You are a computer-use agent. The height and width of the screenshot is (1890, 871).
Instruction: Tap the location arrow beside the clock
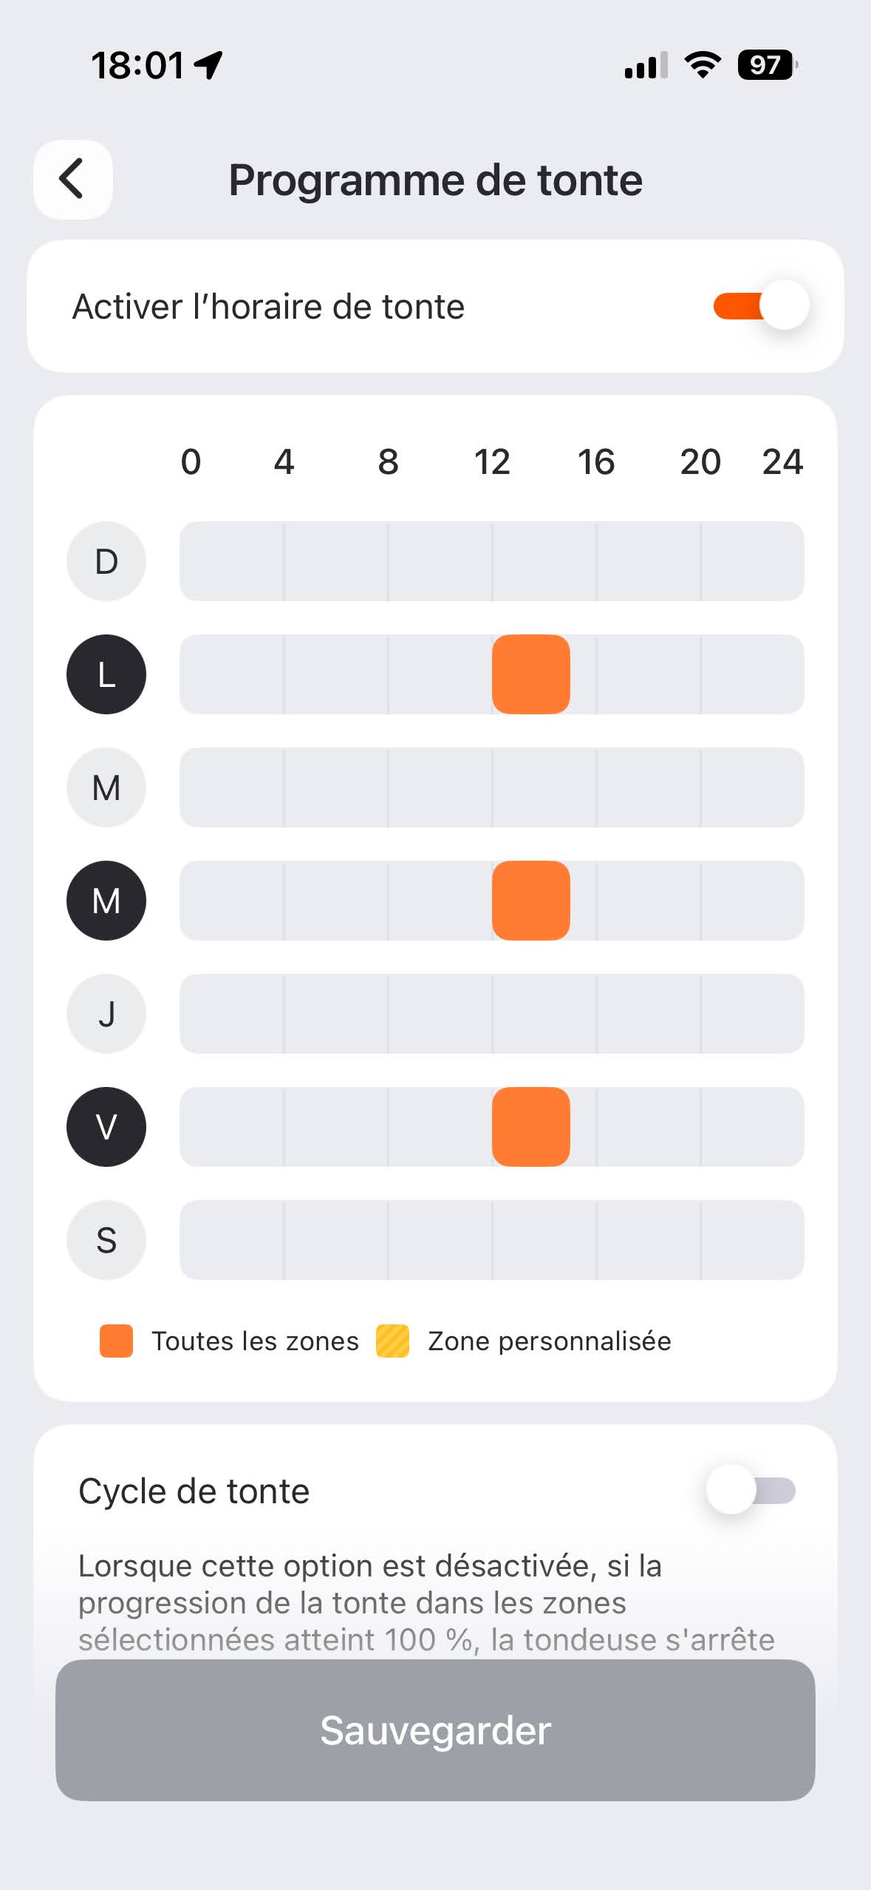click(208, 65)
